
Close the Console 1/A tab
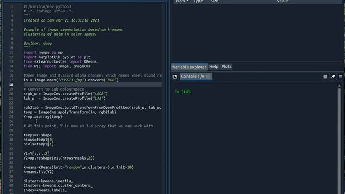coord(208,77)
